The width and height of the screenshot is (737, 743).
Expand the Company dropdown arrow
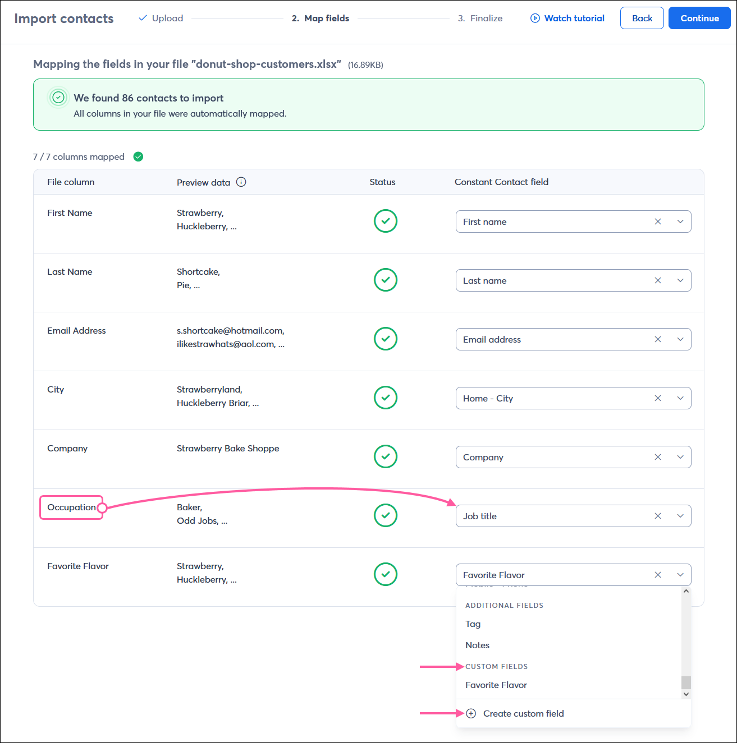[680, 457]
